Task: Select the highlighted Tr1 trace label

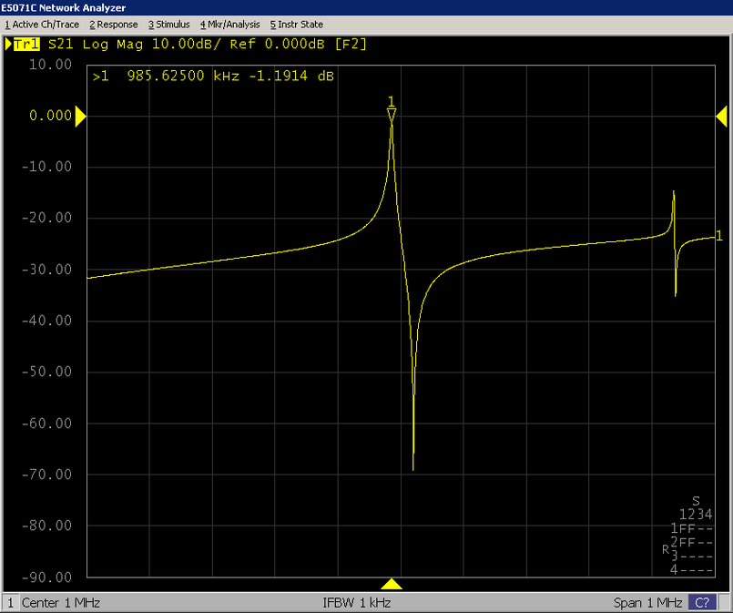Action: [x=25, y=44]
